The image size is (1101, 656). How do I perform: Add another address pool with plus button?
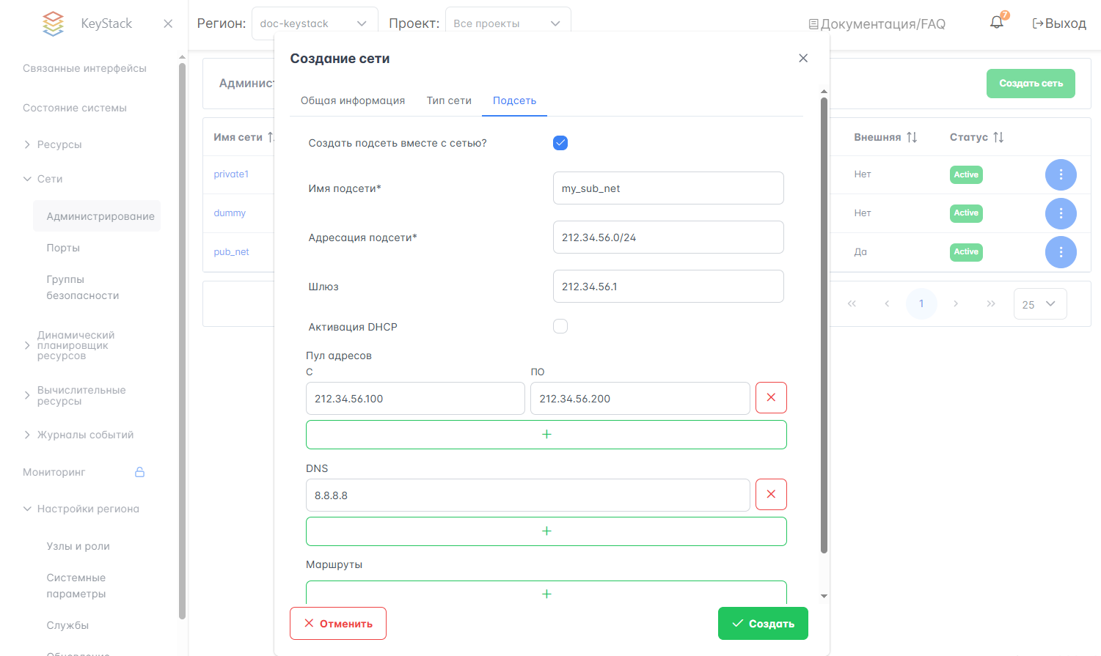[546, 435]
